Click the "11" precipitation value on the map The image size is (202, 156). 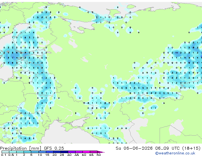click(x=177, y=53)
